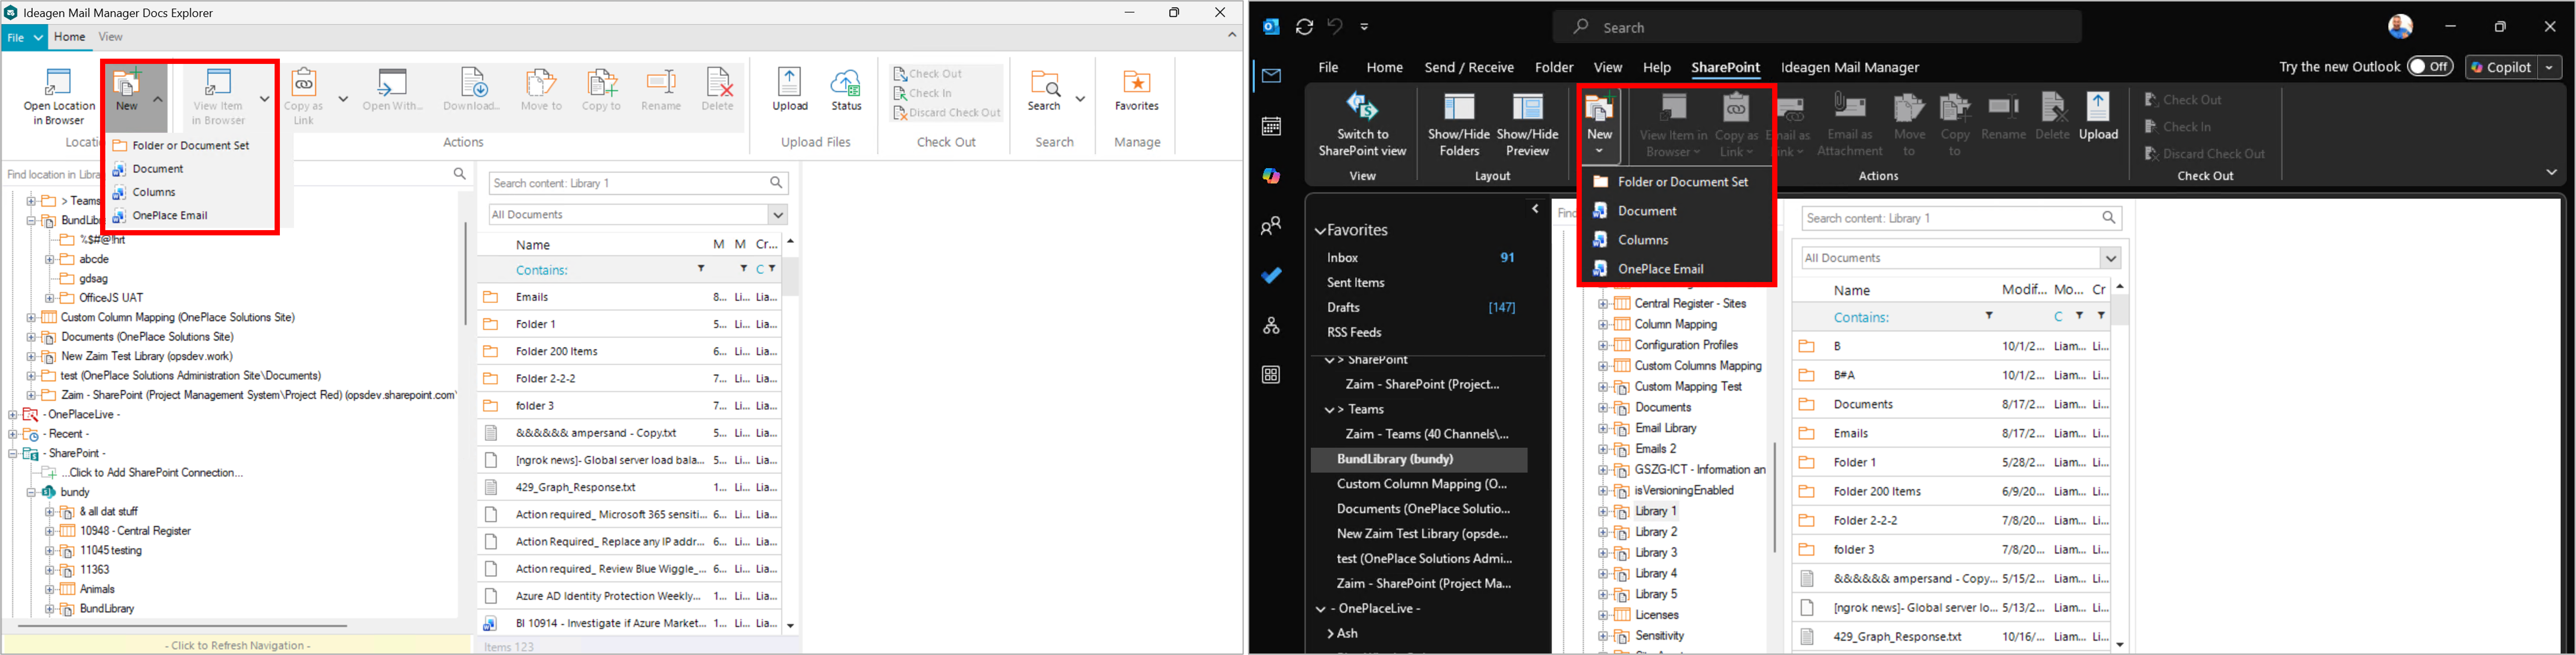
Task: Collapse the Docs Explorer ribbon with chevron
Action: click(x=1232, y=35)
